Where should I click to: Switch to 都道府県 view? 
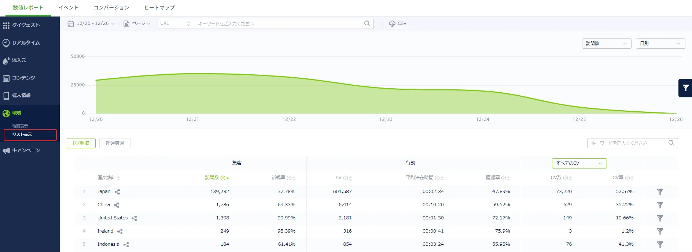coord(115,143)
